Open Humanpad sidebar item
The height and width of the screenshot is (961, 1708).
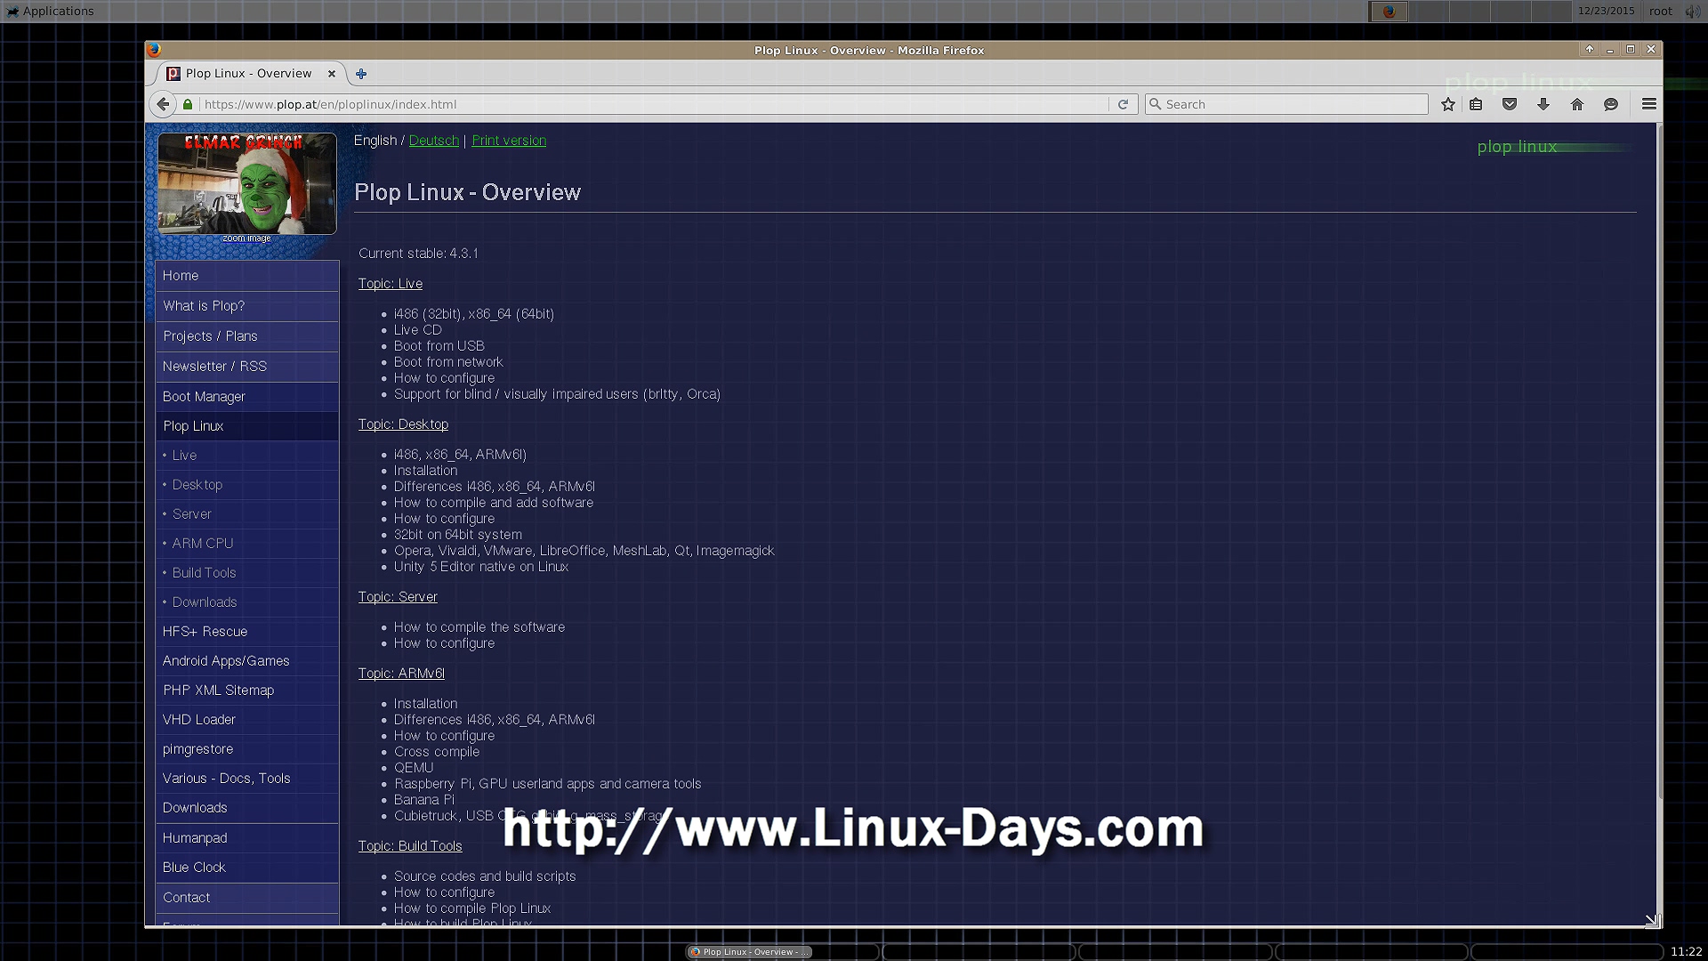pyautogui.click(x=247, y=838)
